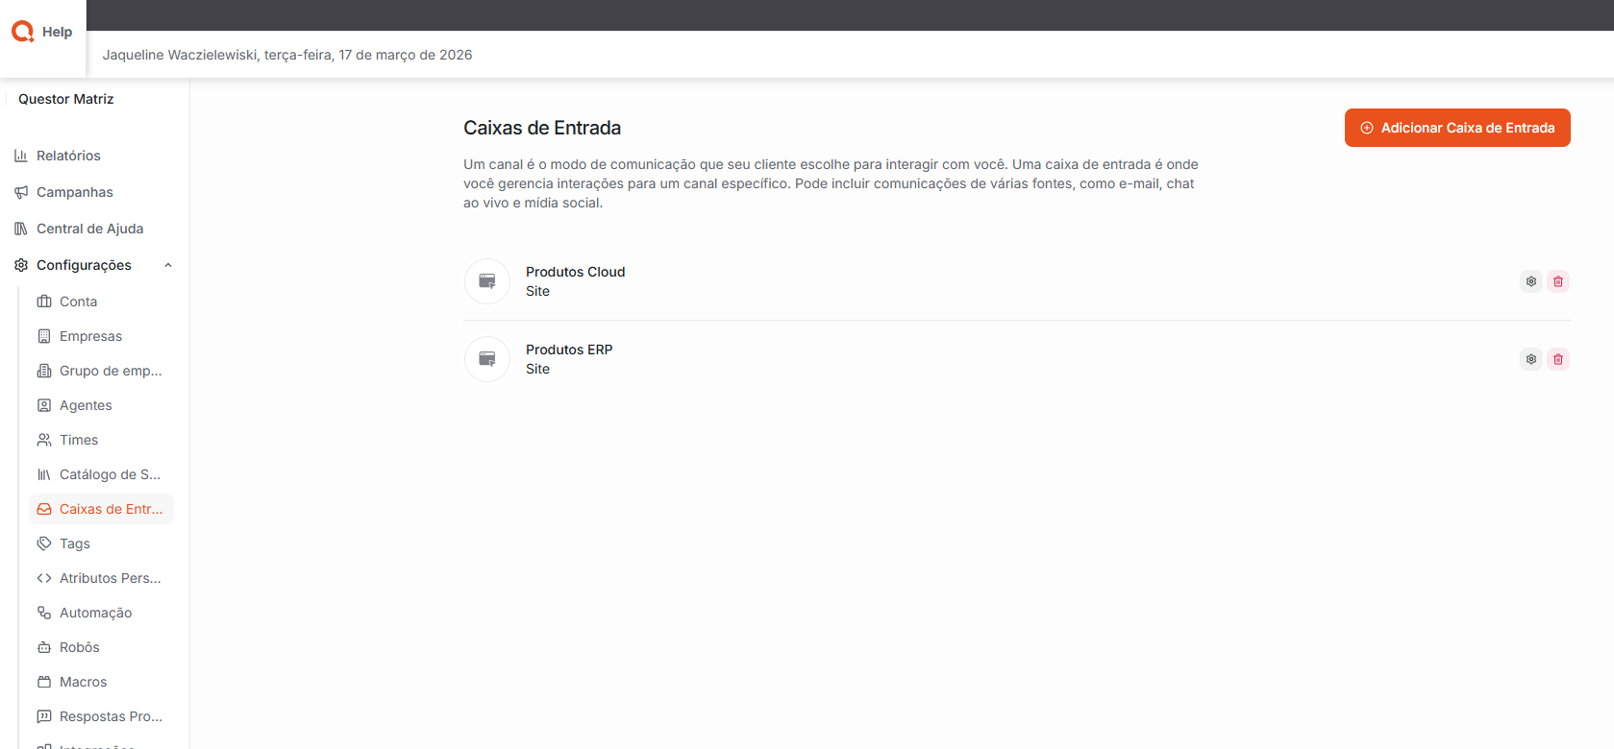This screenshot has height=749, width=1614.
Task: Click the Produtos Cloud inbox avatar icon
Action: pyautogui.click(x=487, y=281)
